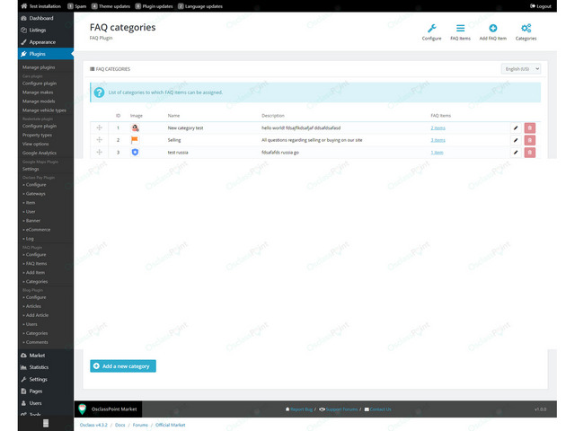Grab the move handle of 'New category test' row

[100, 128]
